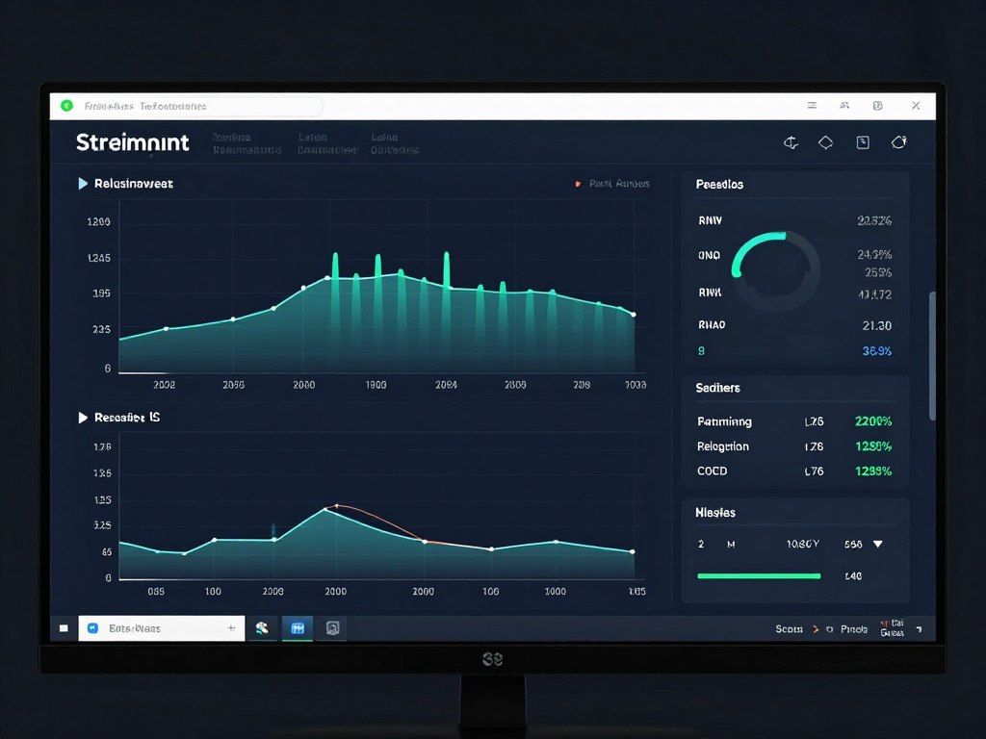Select the COCD row in the Sedhers panel
This screenshot has height=739, width=986.
pyautogui.click(x=794, y=471)
